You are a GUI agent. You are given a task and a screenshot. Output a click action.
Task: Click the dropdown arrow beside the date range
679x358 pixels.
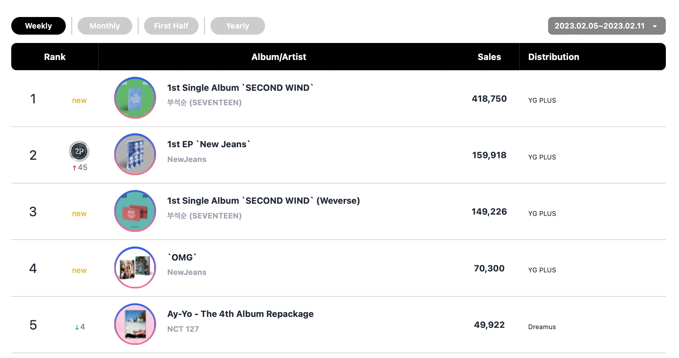[655, 26]
